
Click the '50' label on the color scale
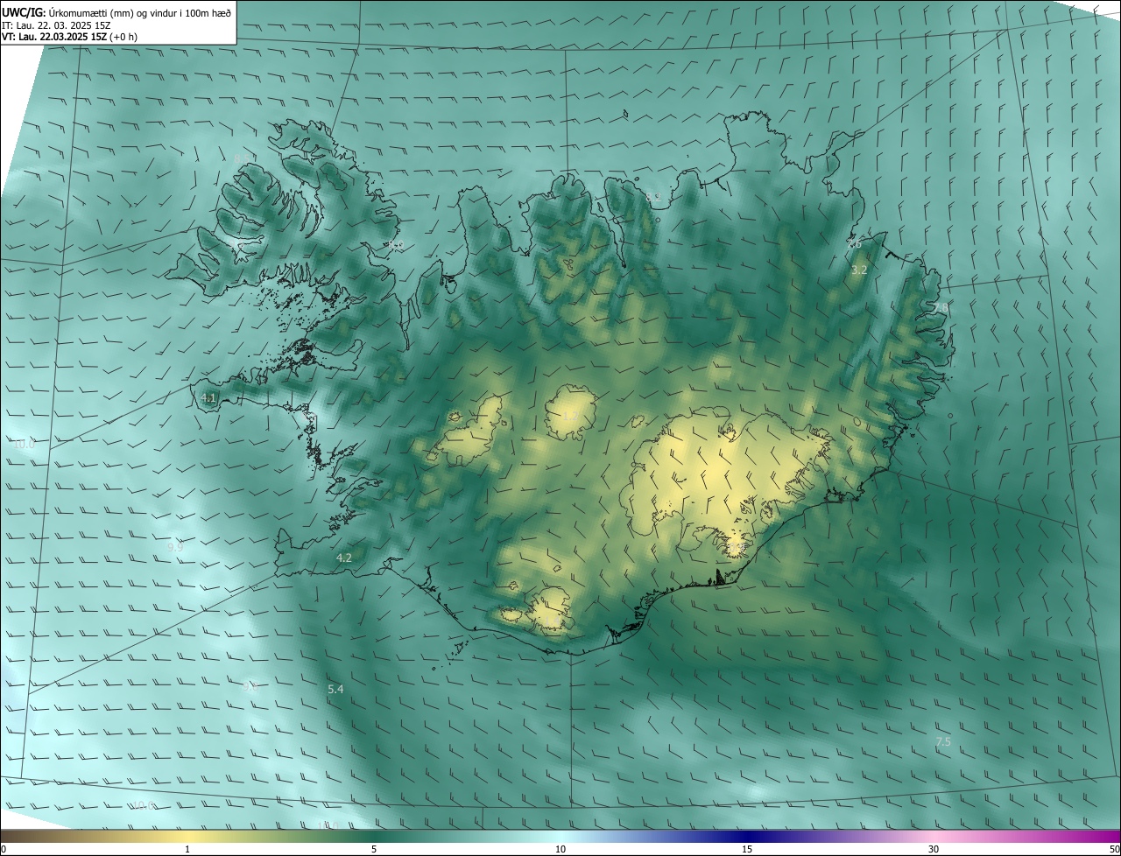1114,850
